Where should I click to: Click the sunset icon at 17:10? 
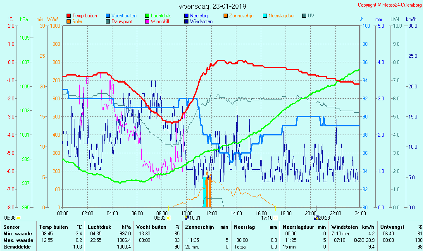275,218
